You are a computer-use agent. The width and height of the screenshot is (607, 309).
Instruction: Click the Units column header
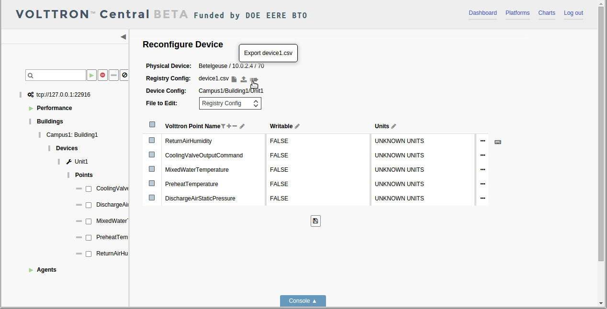coord(382,126)
